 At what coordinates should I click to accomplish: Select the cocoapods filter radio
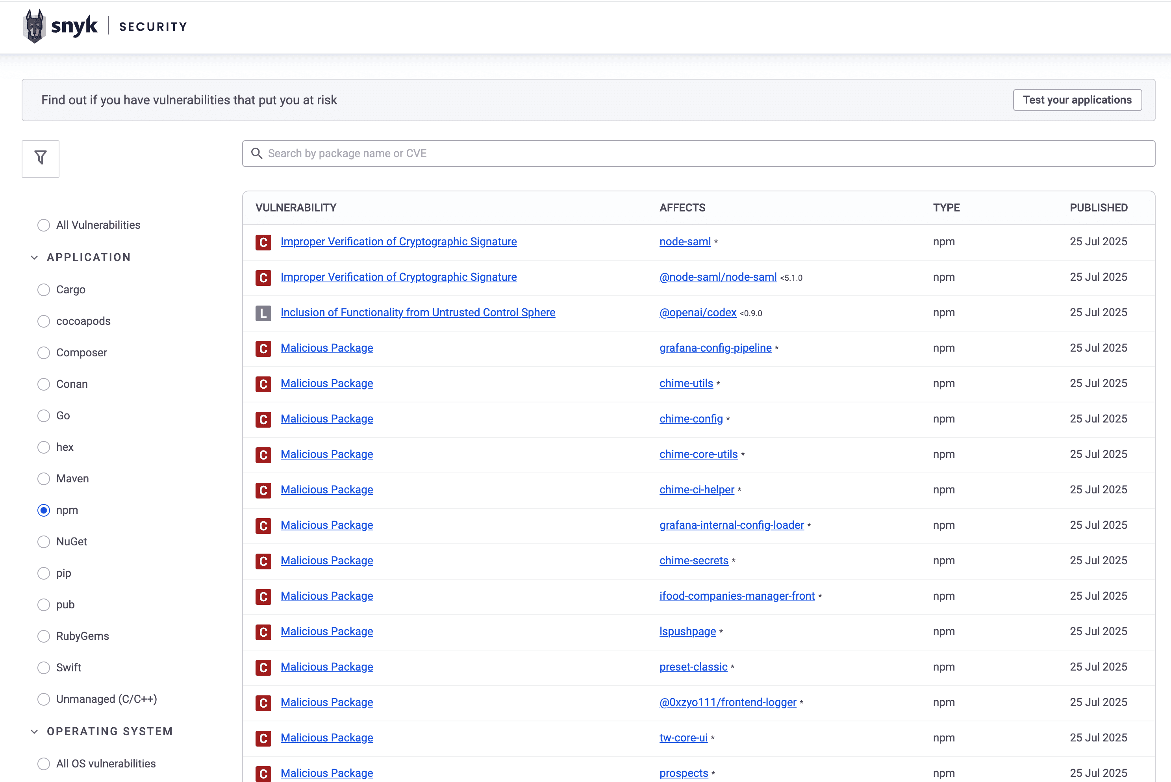(x=44, y=321)
